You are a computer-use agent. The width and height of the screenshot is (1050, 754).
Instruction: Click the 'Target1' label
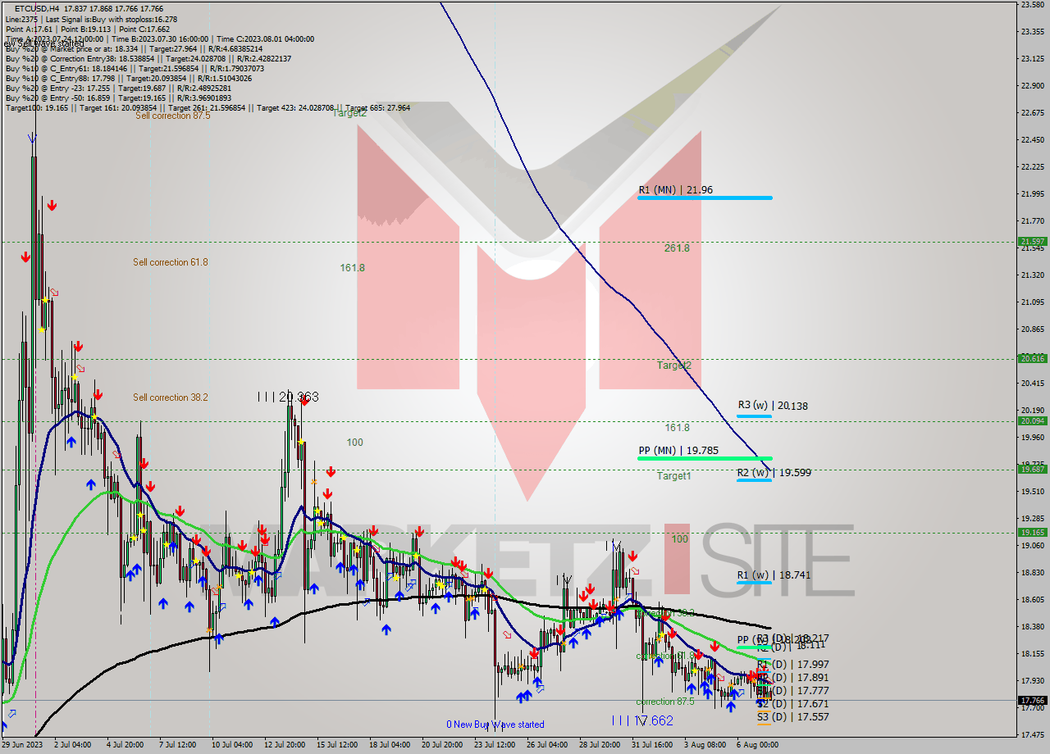point(673,475)
